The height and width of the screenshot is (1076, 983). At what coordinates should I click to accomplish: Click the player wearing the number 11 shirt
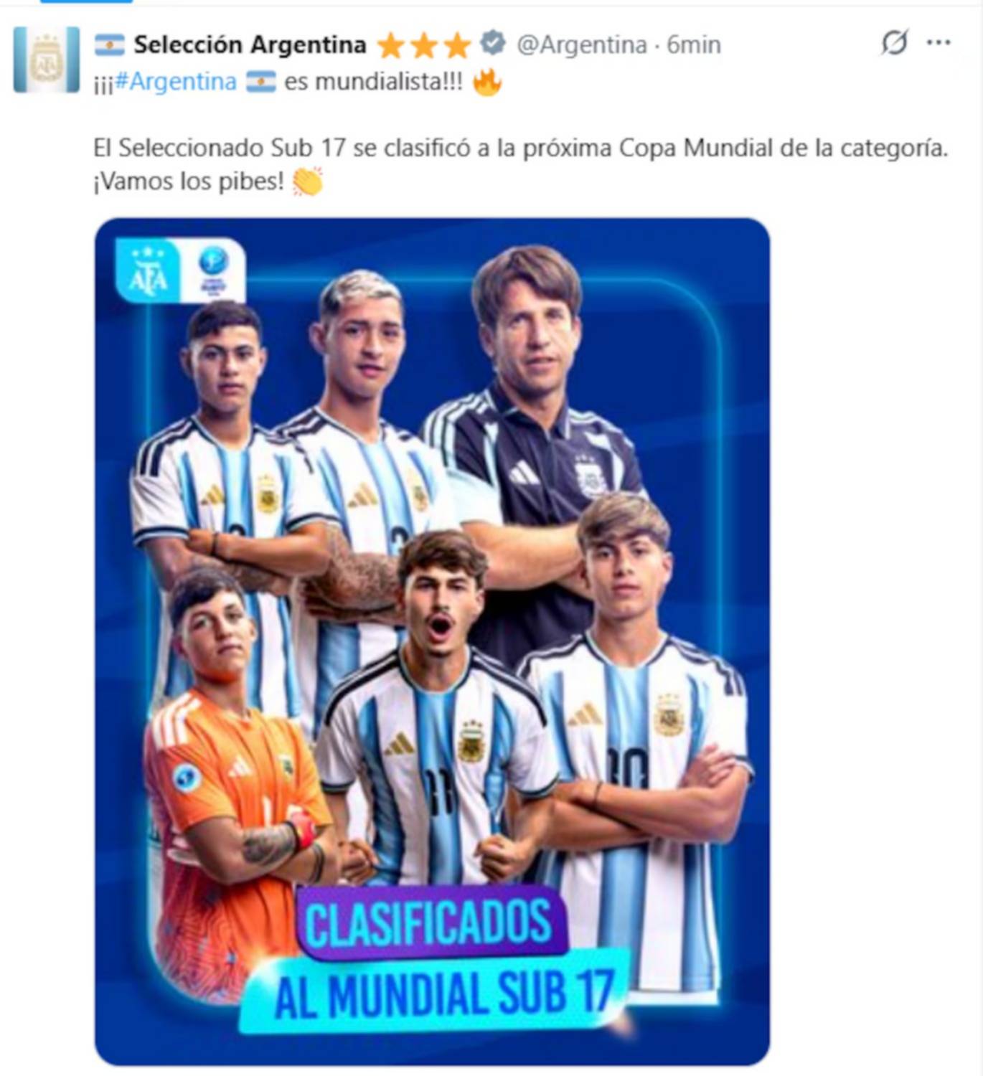point(436,717)
